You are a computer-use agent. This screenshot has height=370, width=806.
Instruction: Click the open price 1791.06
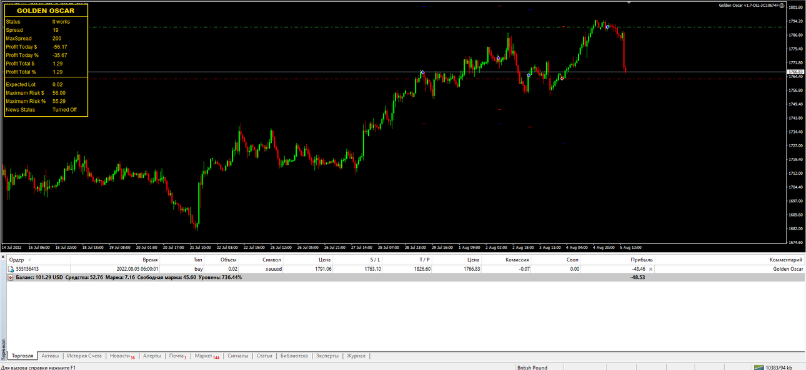322,269
